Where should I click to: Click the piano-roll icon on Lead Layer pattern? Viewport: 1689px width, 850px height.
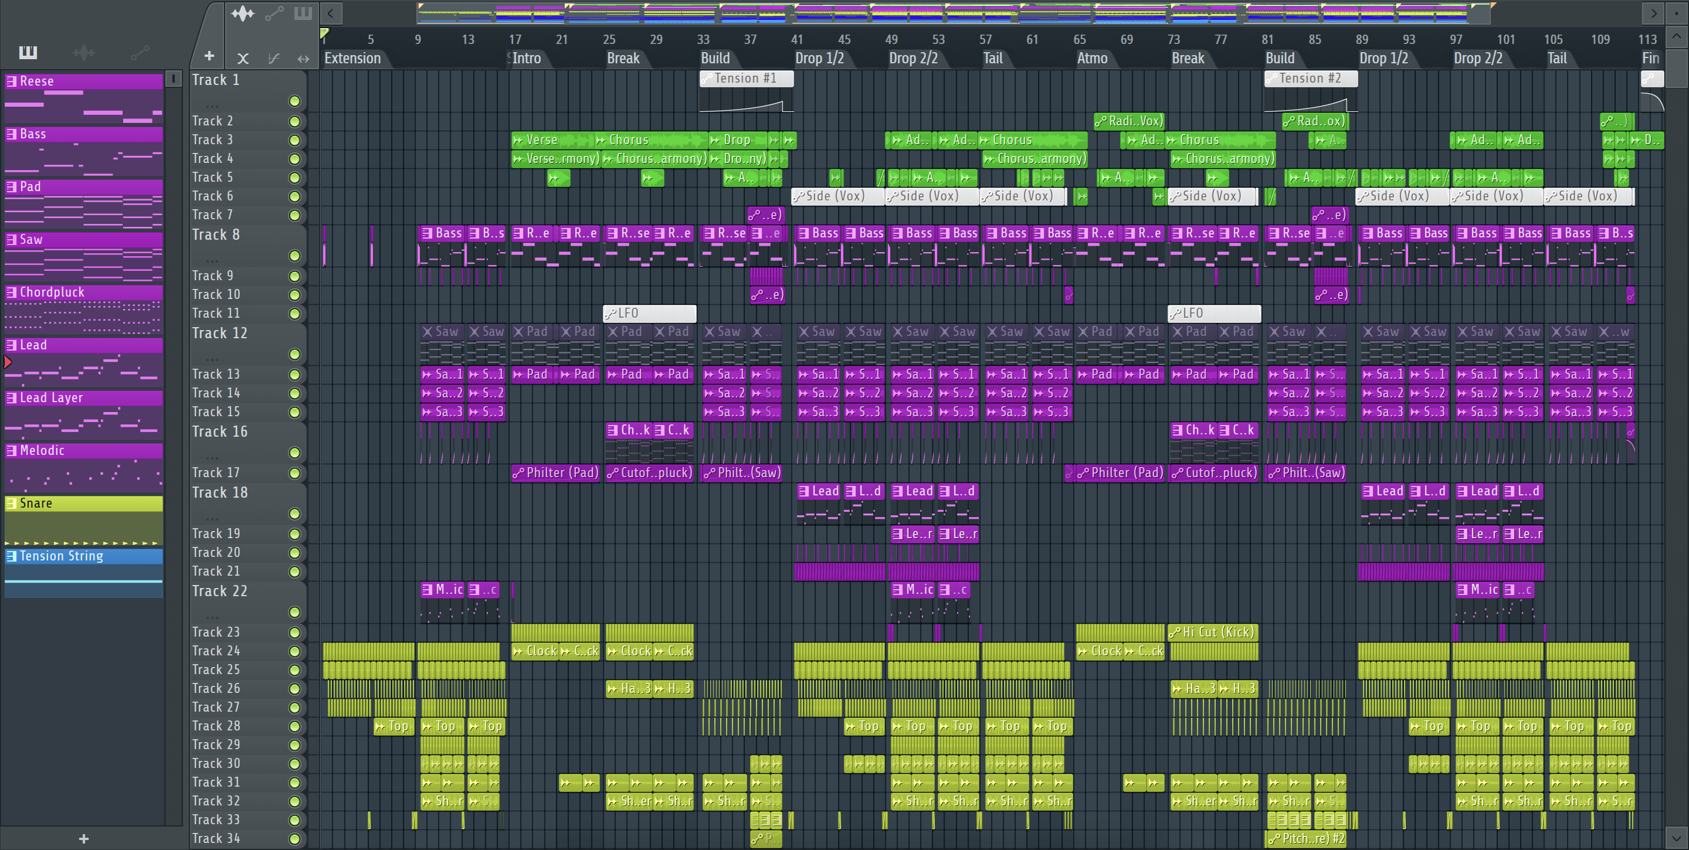coord(11,398)
